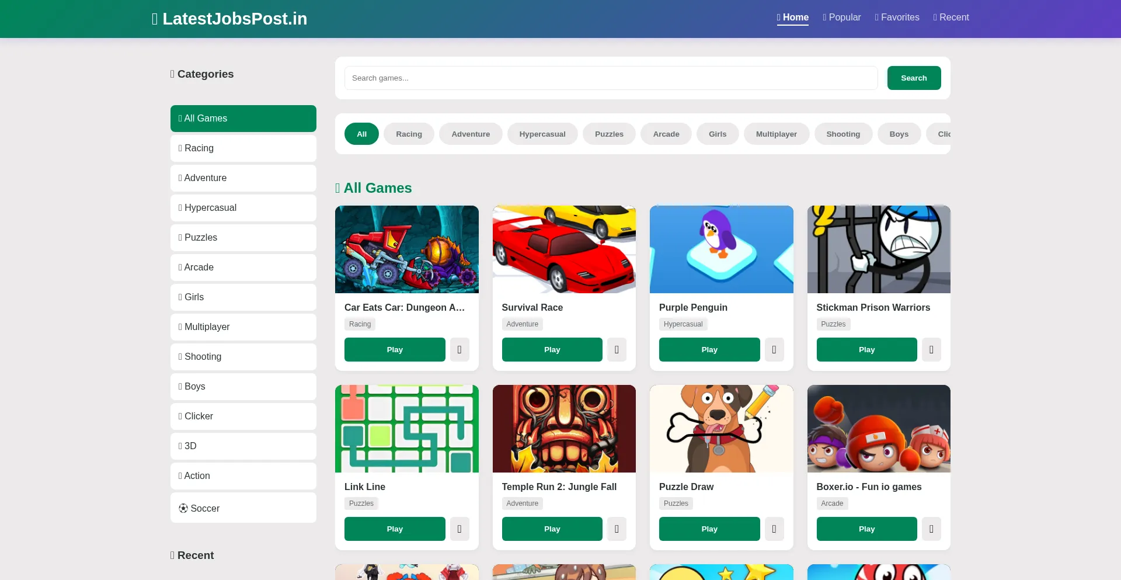Click the icon button beside Play on Temple Run 2 card

[x=617, y=529]
